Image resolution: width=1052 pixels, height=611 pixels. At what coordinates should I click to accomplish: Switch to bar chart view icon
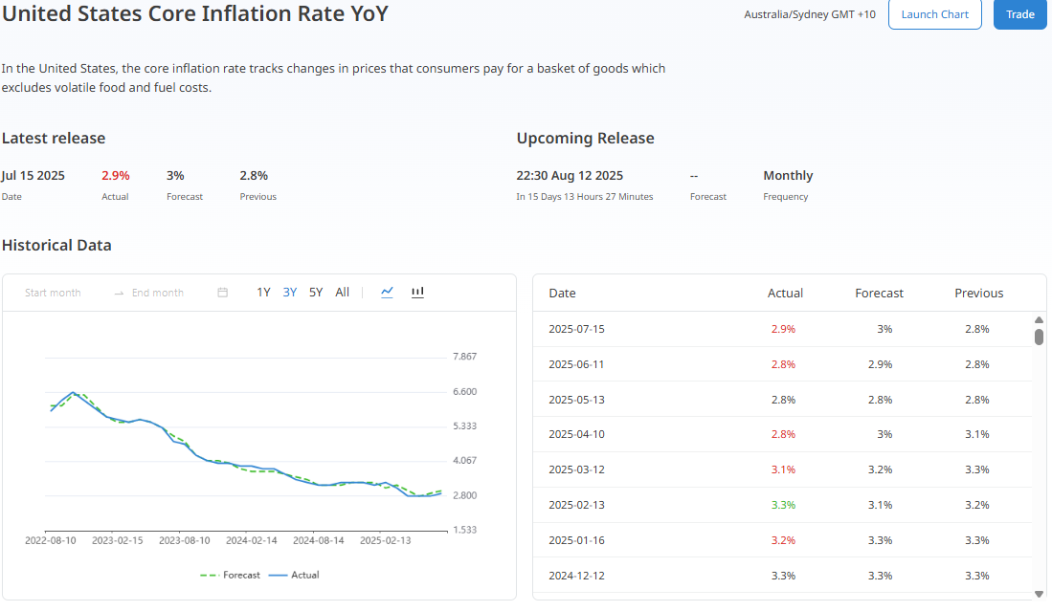click(417, 292)
